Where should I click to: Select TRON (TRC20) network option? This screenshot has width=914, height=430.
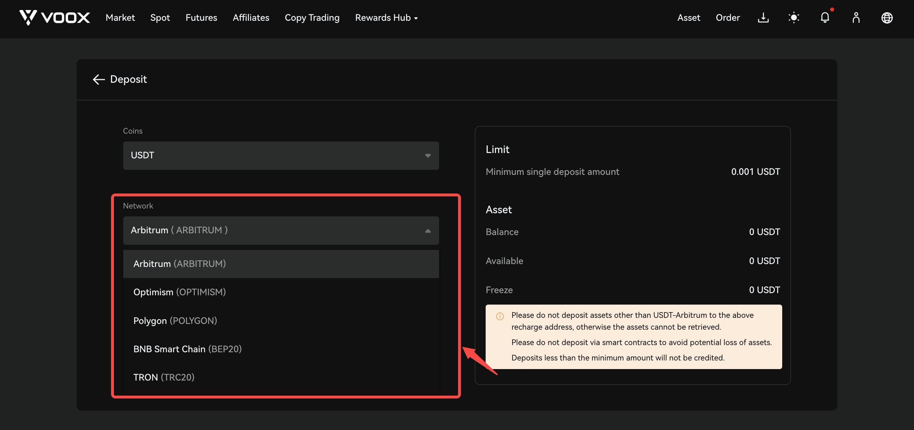click(x=281, y=377)
